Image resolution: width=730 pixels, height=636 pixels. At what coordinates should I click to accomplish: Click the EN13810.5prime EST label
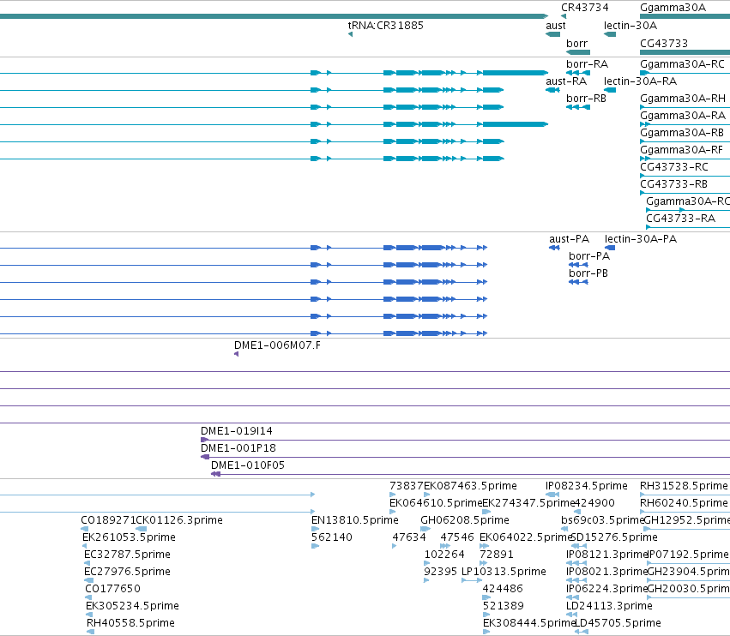click(x=355, y=519)
